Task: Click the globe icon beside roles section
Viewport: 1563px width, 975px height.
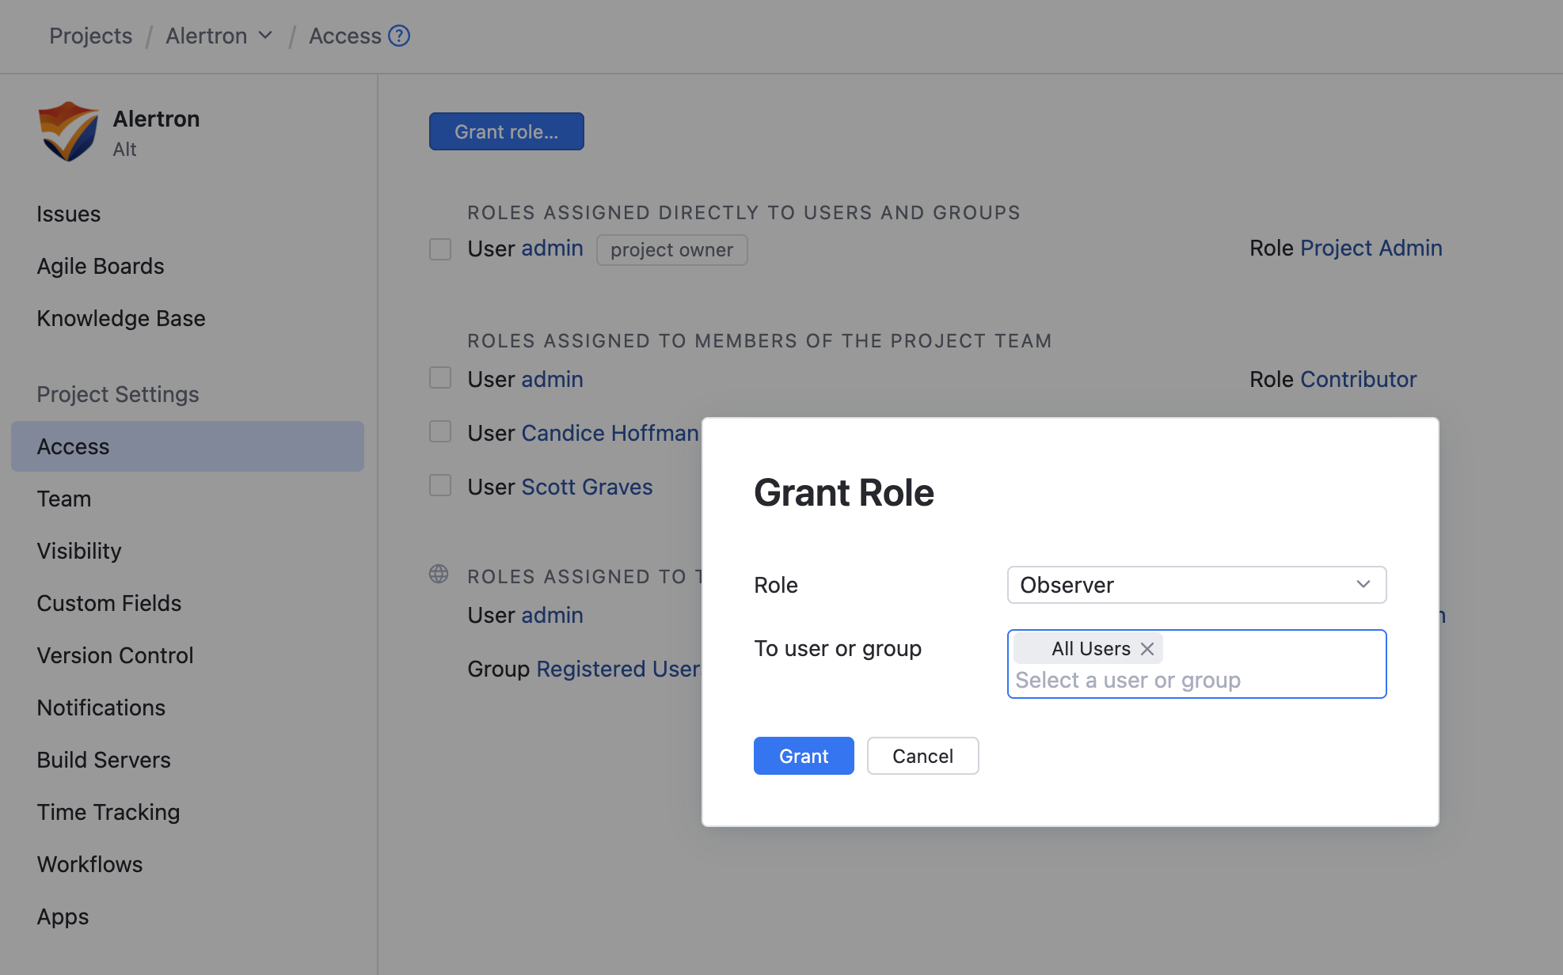Action: tap(439, 575)
